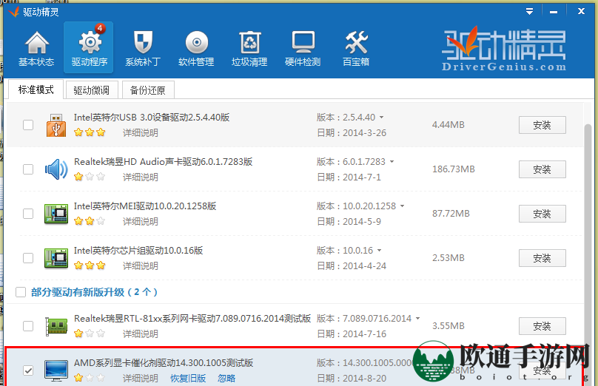Viewport: 598px width, 386px height.
Task: Click the star rating of Intel芯片组 driver
Action: [x=90, y=265]
